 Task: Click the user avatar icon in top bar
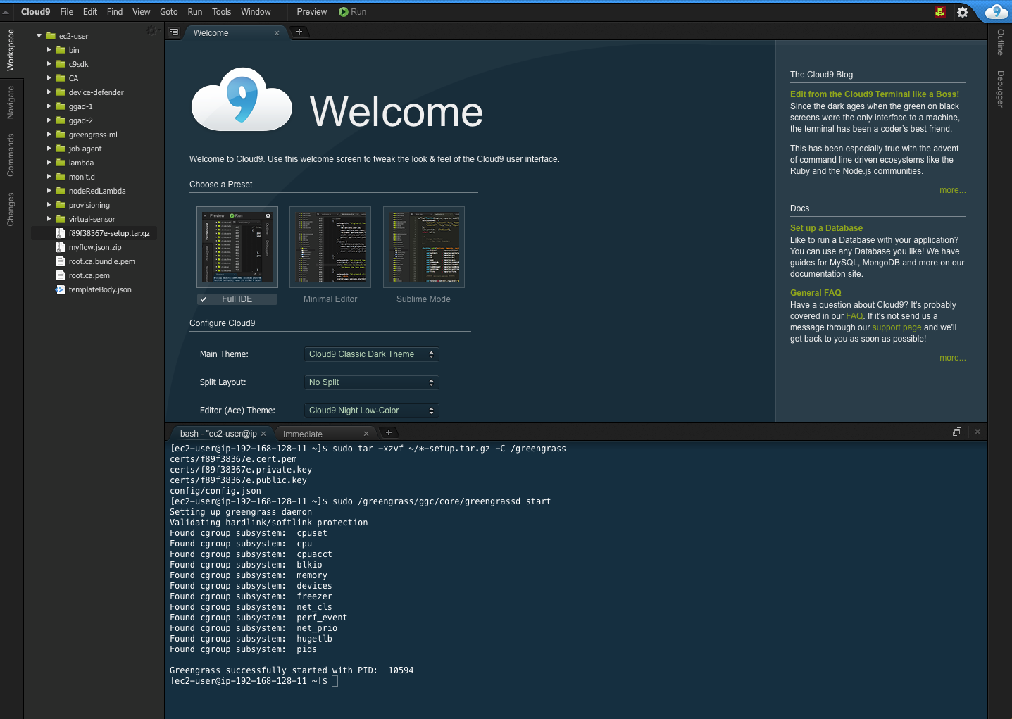pos(940,12)
